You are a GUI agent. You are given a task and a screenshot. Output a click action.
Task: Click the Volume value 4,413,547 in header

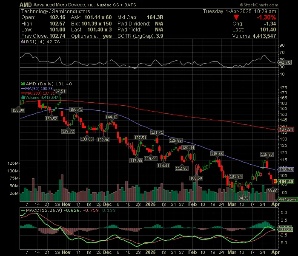pyautogui.click(x=264, y=36)
